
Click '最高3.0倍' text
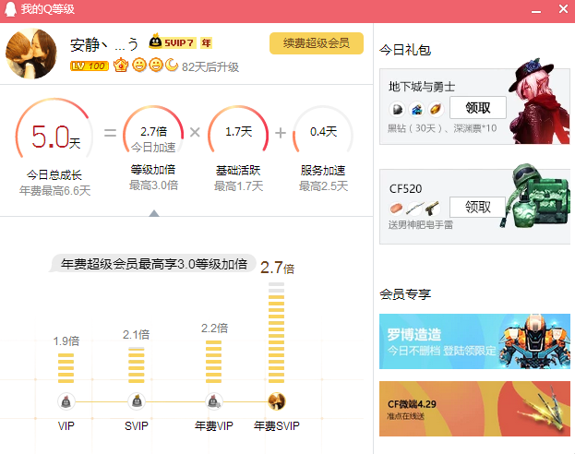tap(153, 185)
